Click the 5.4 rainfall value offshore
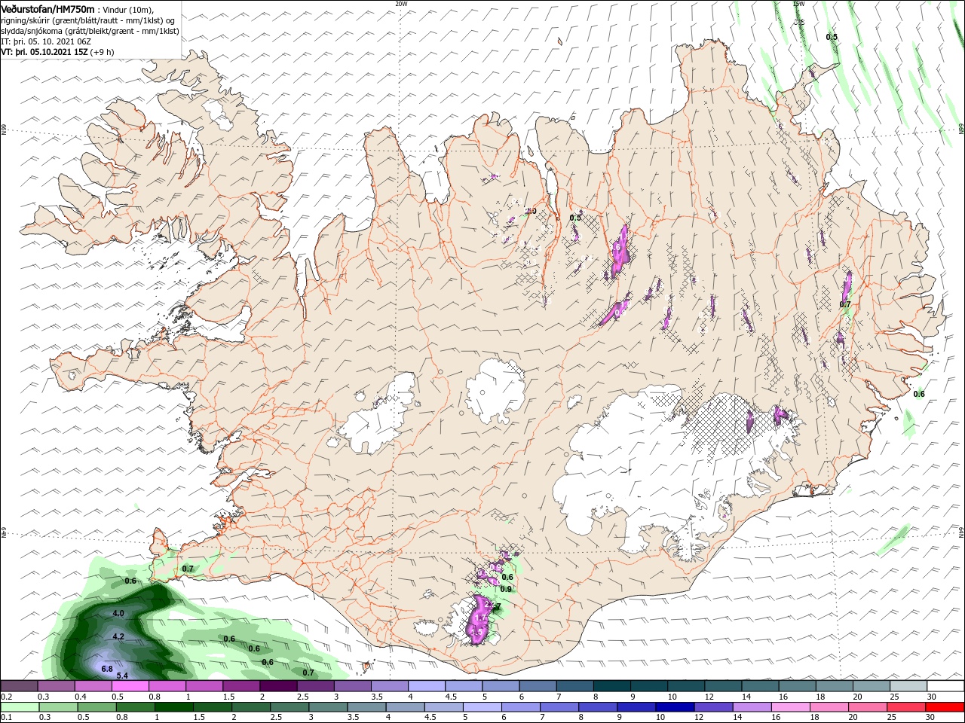Image resolution: width=965 pixels, height=723 pixels. click(122, 676)
